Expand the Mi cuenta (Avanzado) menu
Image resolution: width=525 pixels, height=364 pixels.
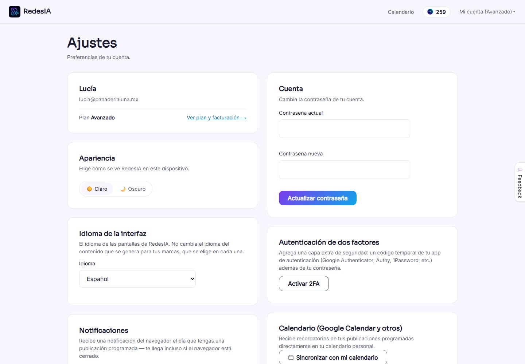coord(487,12)
